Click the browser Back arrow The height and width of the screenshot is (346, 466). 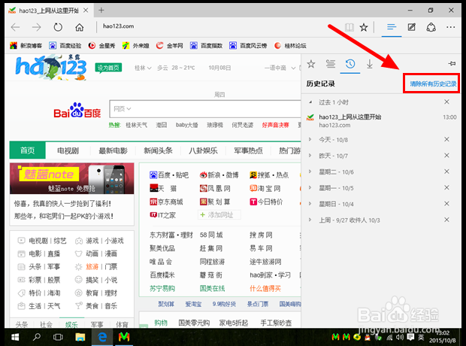[x=16, y=27]
